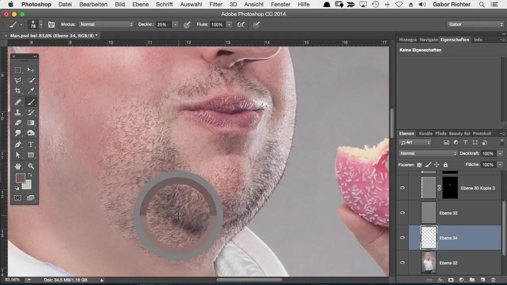Select the Hand tool
Image resolution: width=507 pixels, height=285 pixels.
click(18, 166)
